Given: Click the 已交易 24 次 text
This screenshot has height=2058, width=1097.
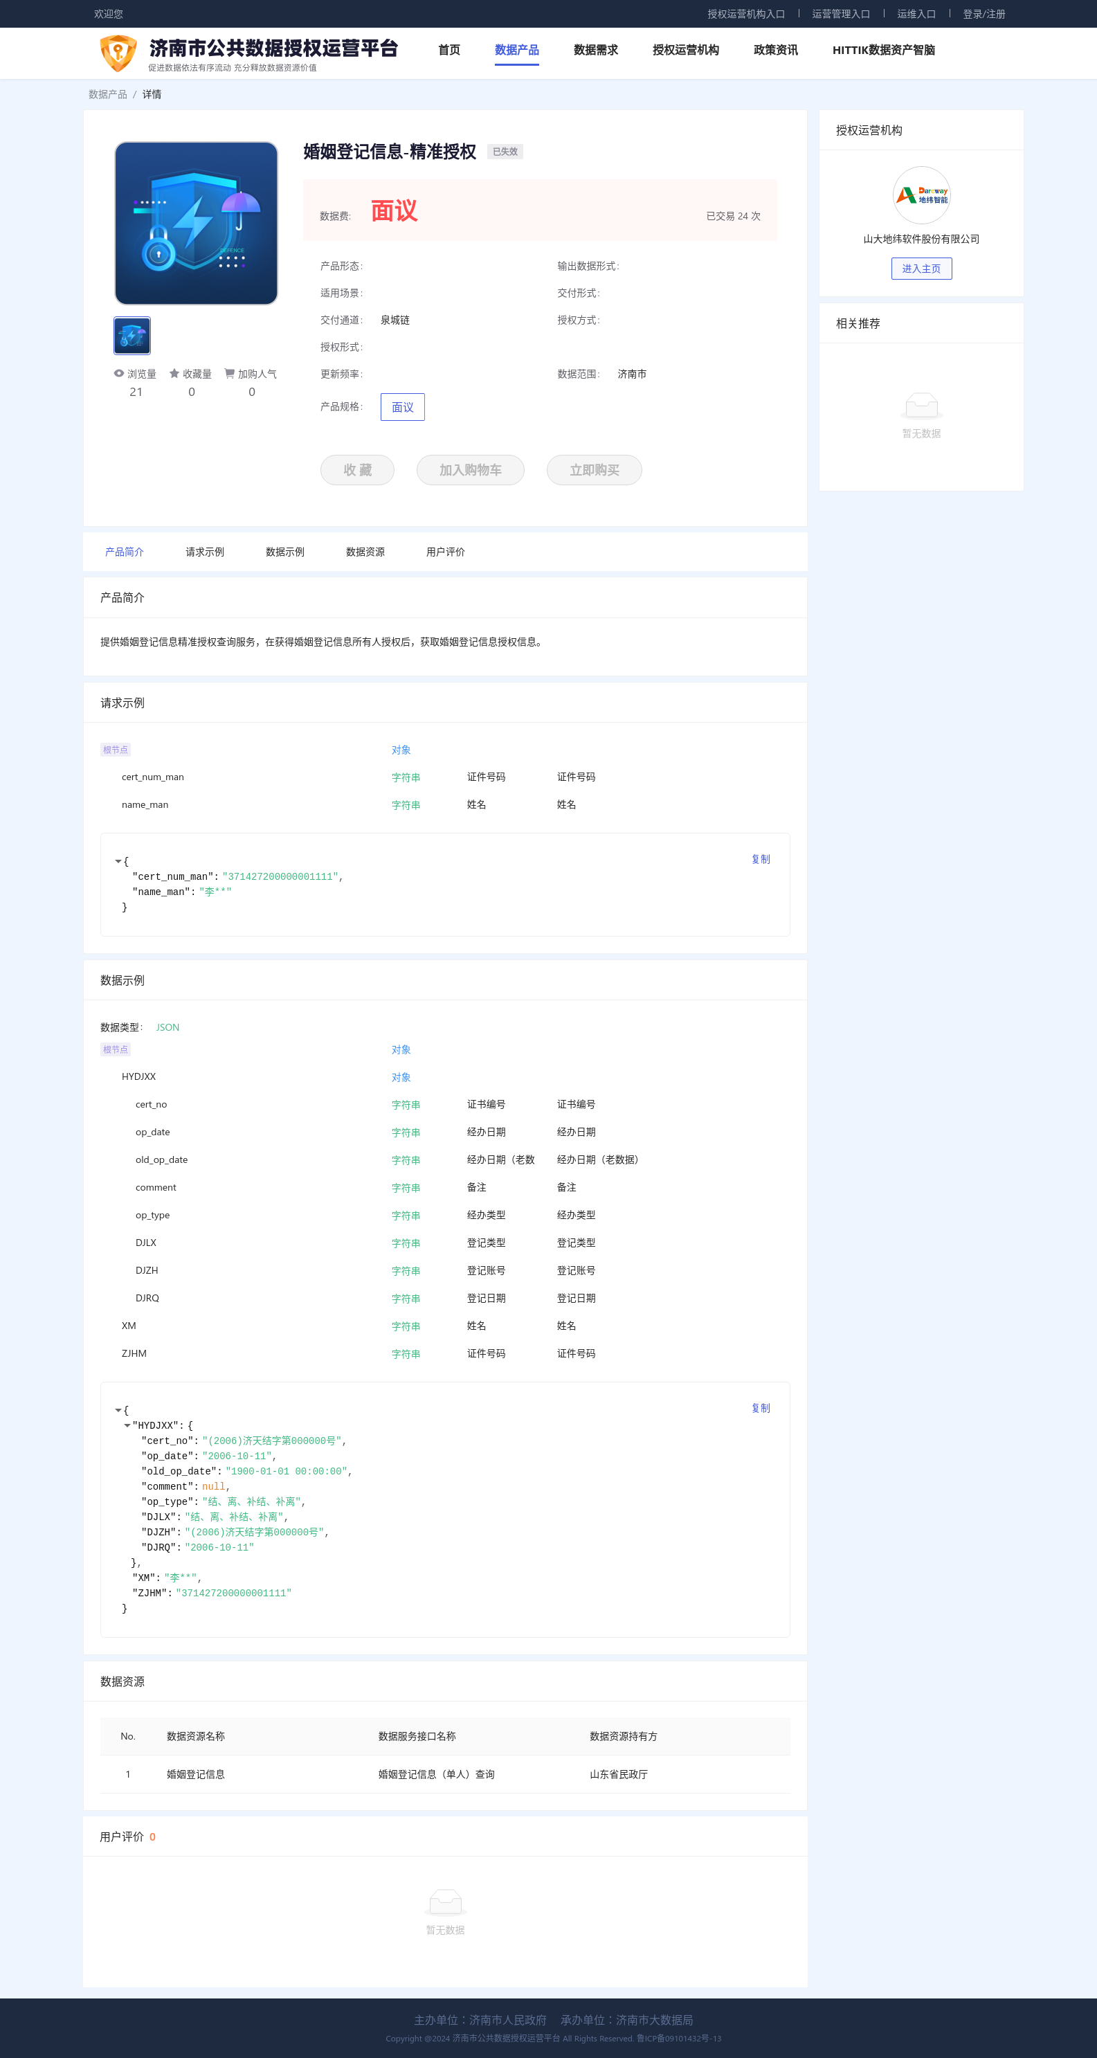Looking at the screenshot, I should point(734,217).
